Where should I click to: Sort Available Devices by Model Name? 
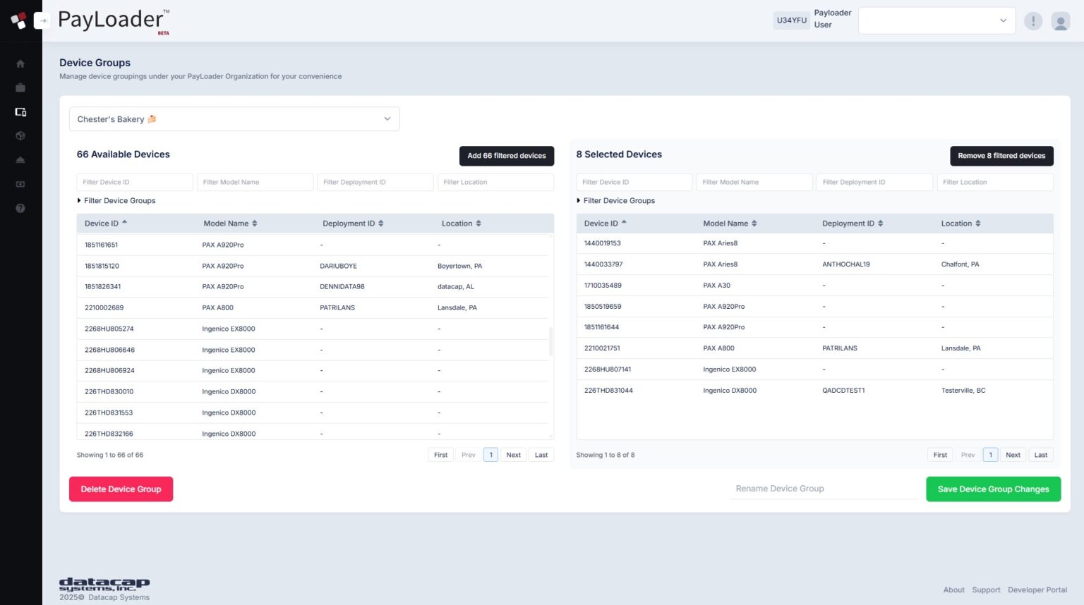(x=230, y=224)
